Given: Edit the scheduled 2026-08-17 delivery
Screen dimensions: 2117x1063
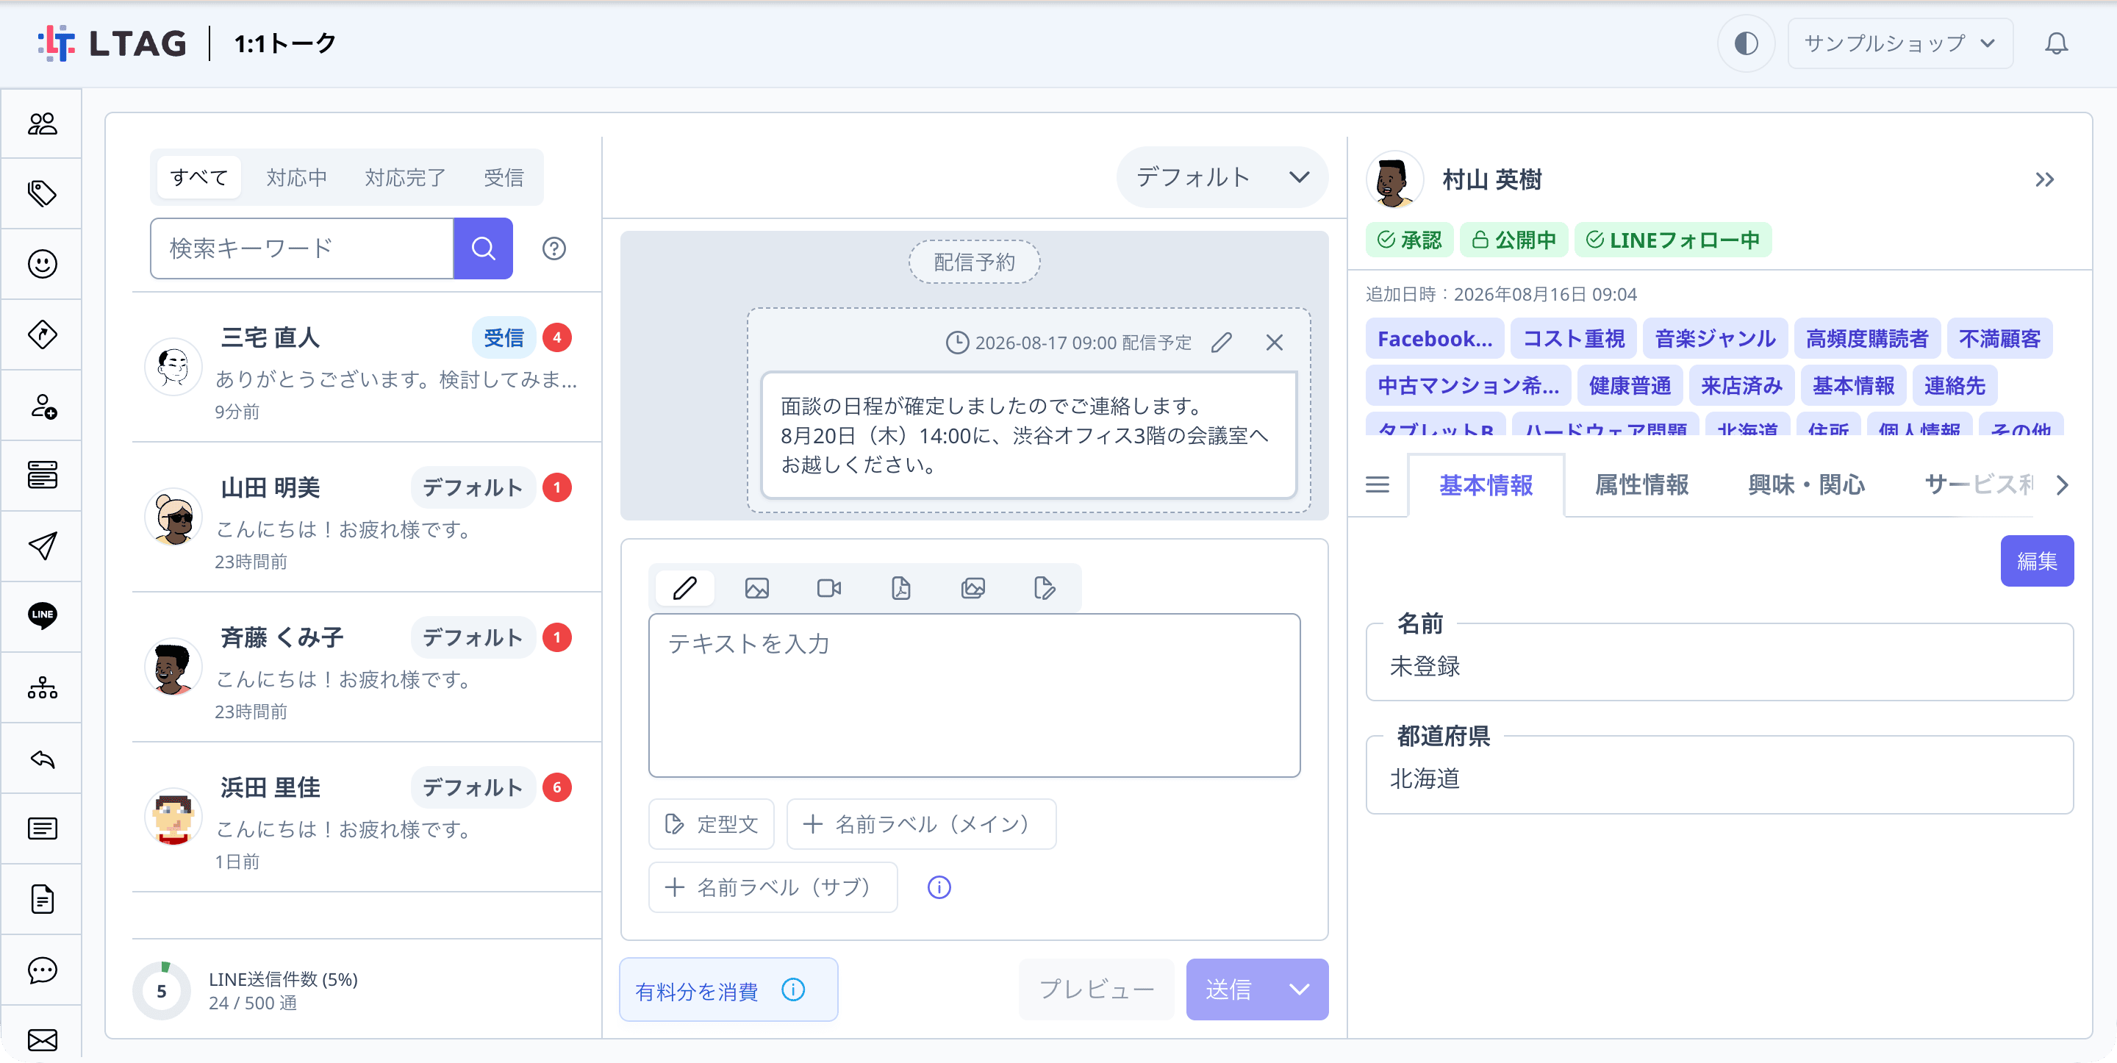Looking at the screenshot, I should click(1221, 342).
